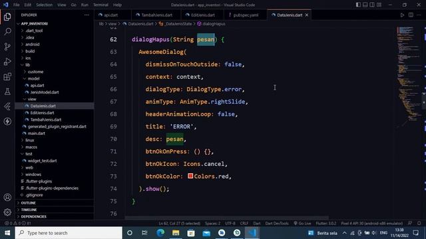Open File menu
Screen dimensions: 426x239
(16, 5)
